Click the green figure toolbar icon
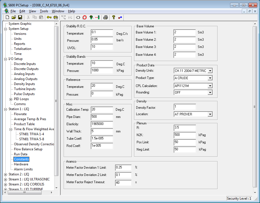 (91, 17)
